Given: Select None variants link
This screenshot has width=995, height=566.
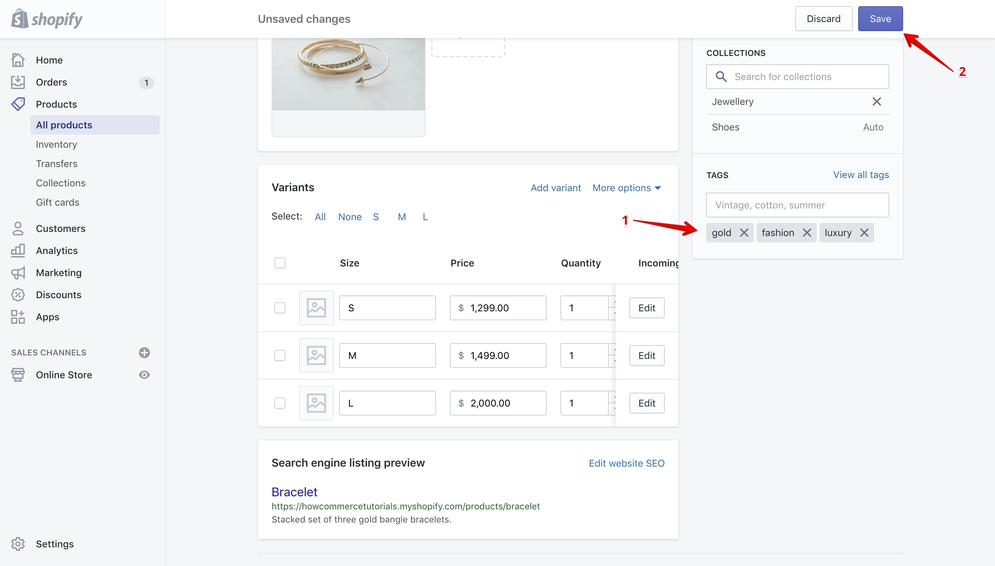Looking at the screenshot, I should coord(350,217).
